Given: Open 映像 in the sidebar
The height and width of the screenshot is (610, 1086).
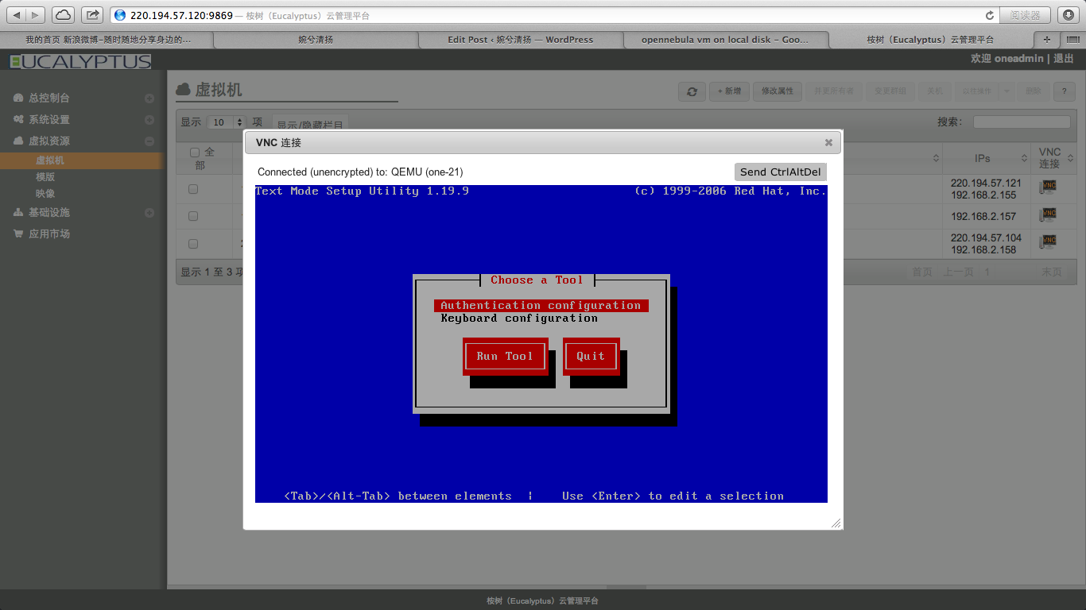Looking at the screenshot, I should [45, 194].
